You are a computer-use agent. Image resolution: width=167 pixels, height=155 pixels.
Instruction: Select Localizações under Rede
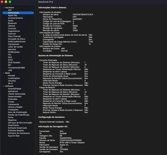(x=14, y=78)
